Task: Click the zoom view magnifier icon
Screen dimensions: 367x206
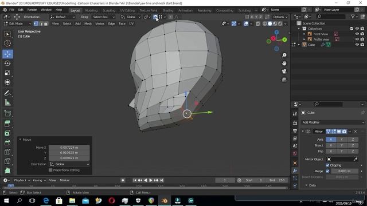Action: point(284,55)
